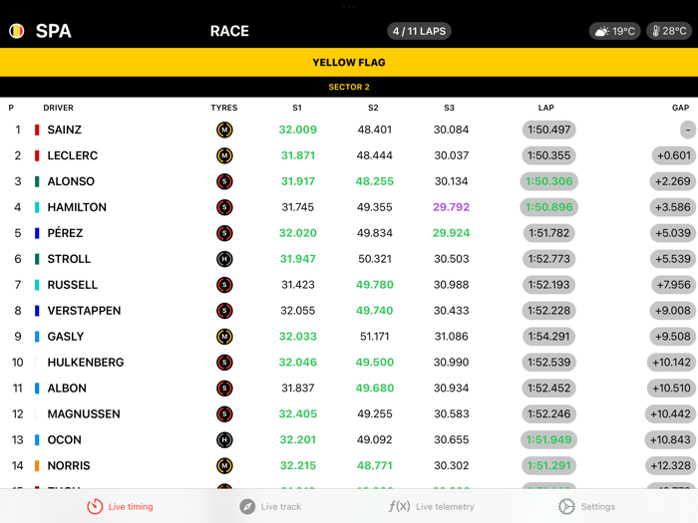The height and width of the screenshot is (523, 698).
Task: Click Gasly's medium tyre icon
Action: click(x=224, y=337)
